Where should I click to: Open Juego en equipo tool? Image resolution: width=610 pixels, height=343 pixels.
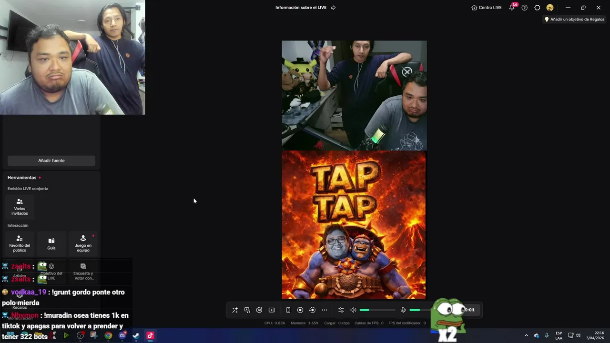pos(83,244)
